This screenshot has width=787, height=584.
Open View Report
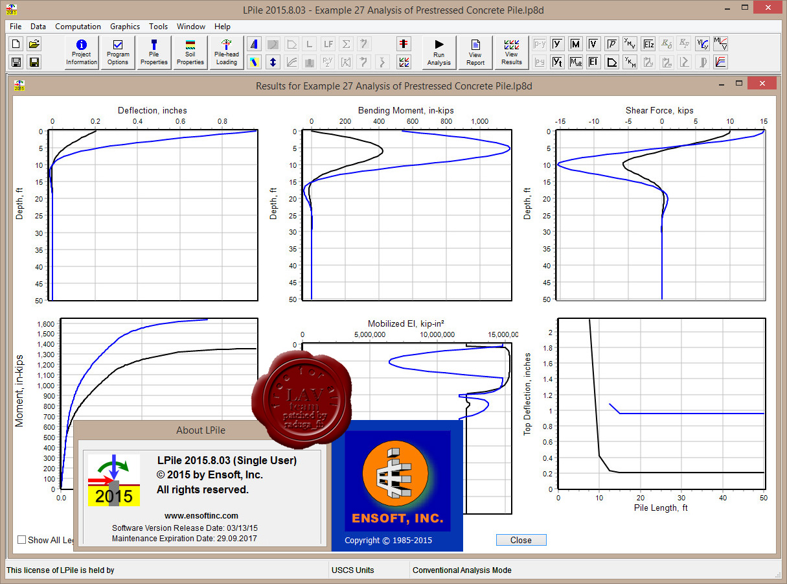click(475, 53)
